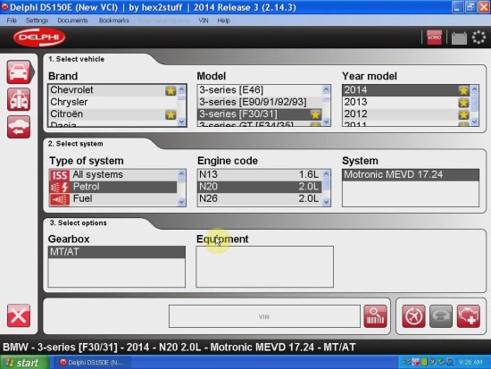The width and height of the screenshot is (491, 369).
Task: Select MT/AT gearbox option
Action: tap(116, 252)
